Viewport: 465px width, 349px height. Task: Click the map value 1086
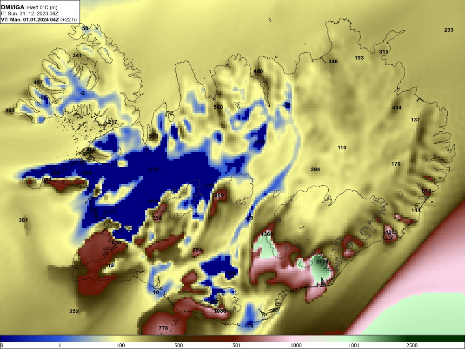pos(220,311)
